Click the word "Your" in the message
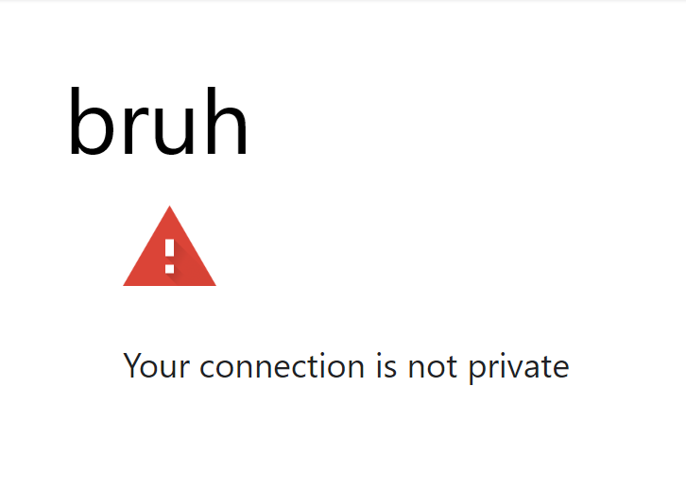 point(156,365)
